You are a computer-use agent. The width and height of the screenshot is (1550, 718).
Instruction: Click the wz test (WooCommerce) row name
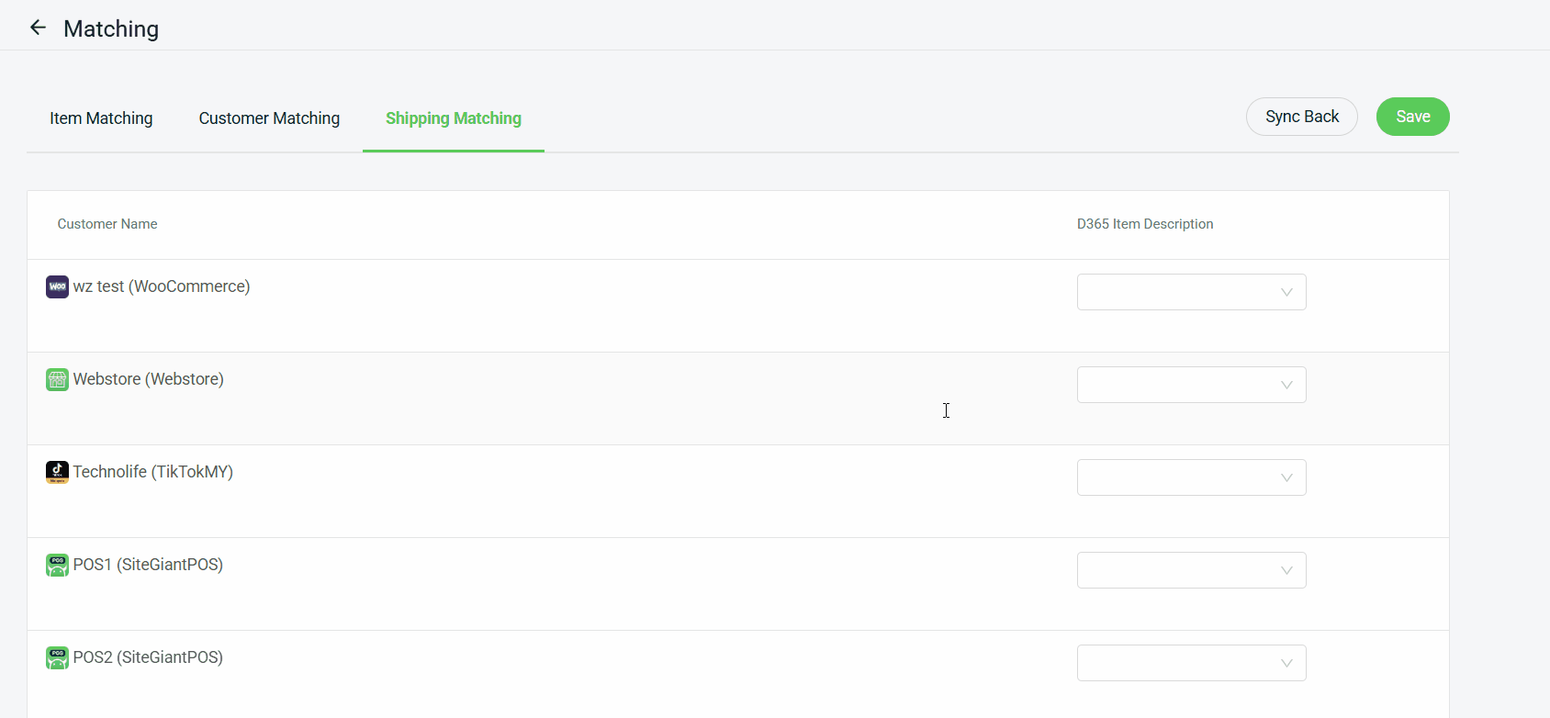click(x=162, y=286)
